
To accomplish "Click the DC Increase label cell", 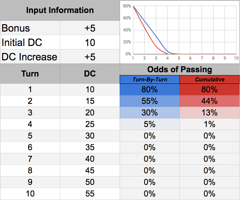I will [x=30, y=57].
